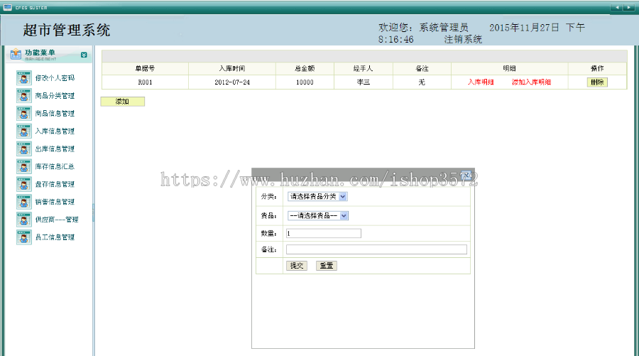Reset the form with 重置

(327, 266)
